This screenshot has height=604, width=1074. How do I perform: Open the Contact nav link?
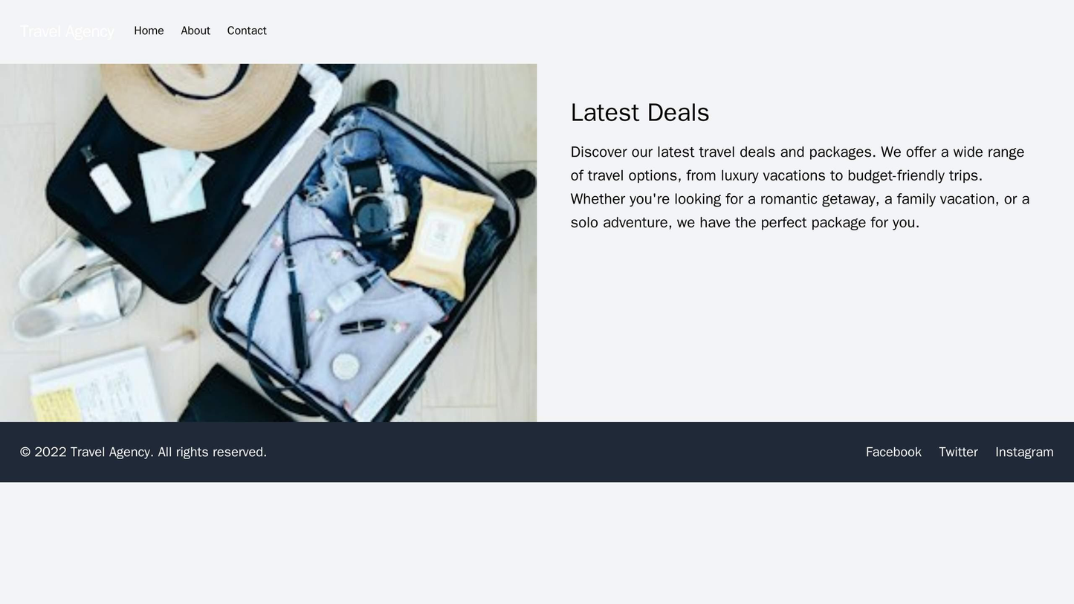(x=247, y=30)
